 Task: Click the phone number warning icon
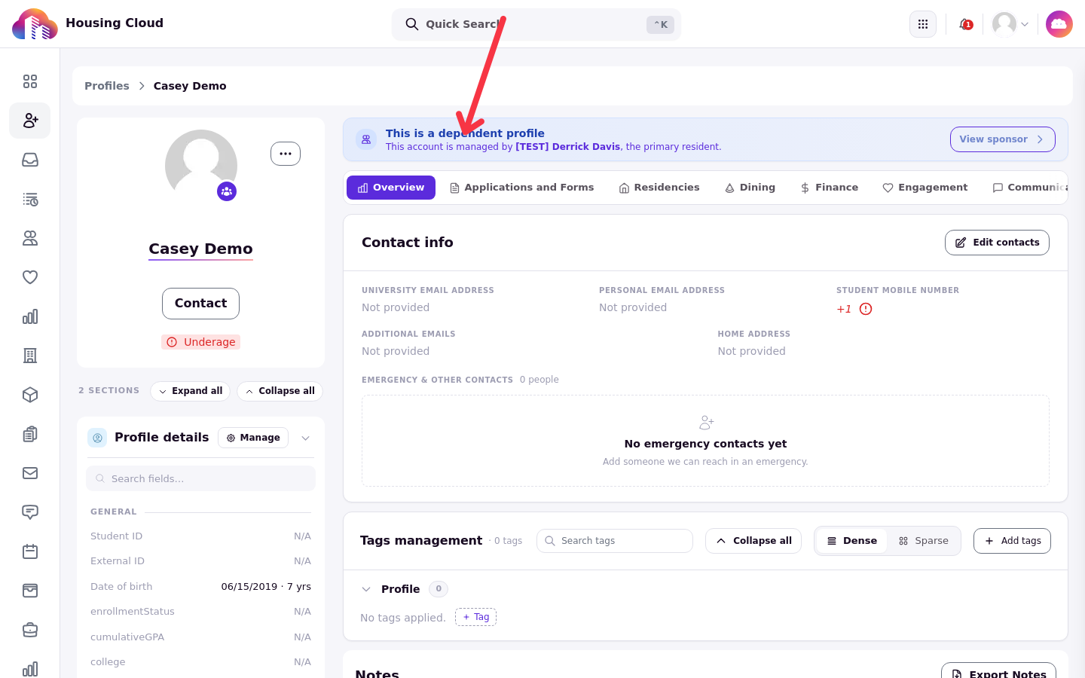coord(866,309)
